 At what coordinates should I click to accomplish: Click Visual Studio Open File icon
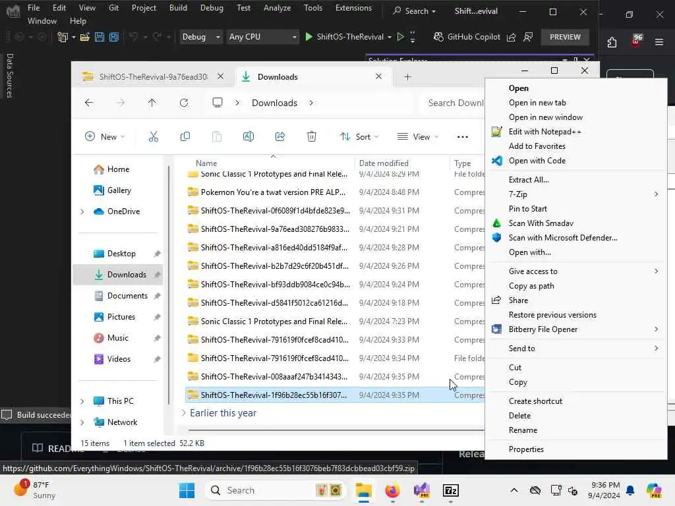(x=85, y=37)
